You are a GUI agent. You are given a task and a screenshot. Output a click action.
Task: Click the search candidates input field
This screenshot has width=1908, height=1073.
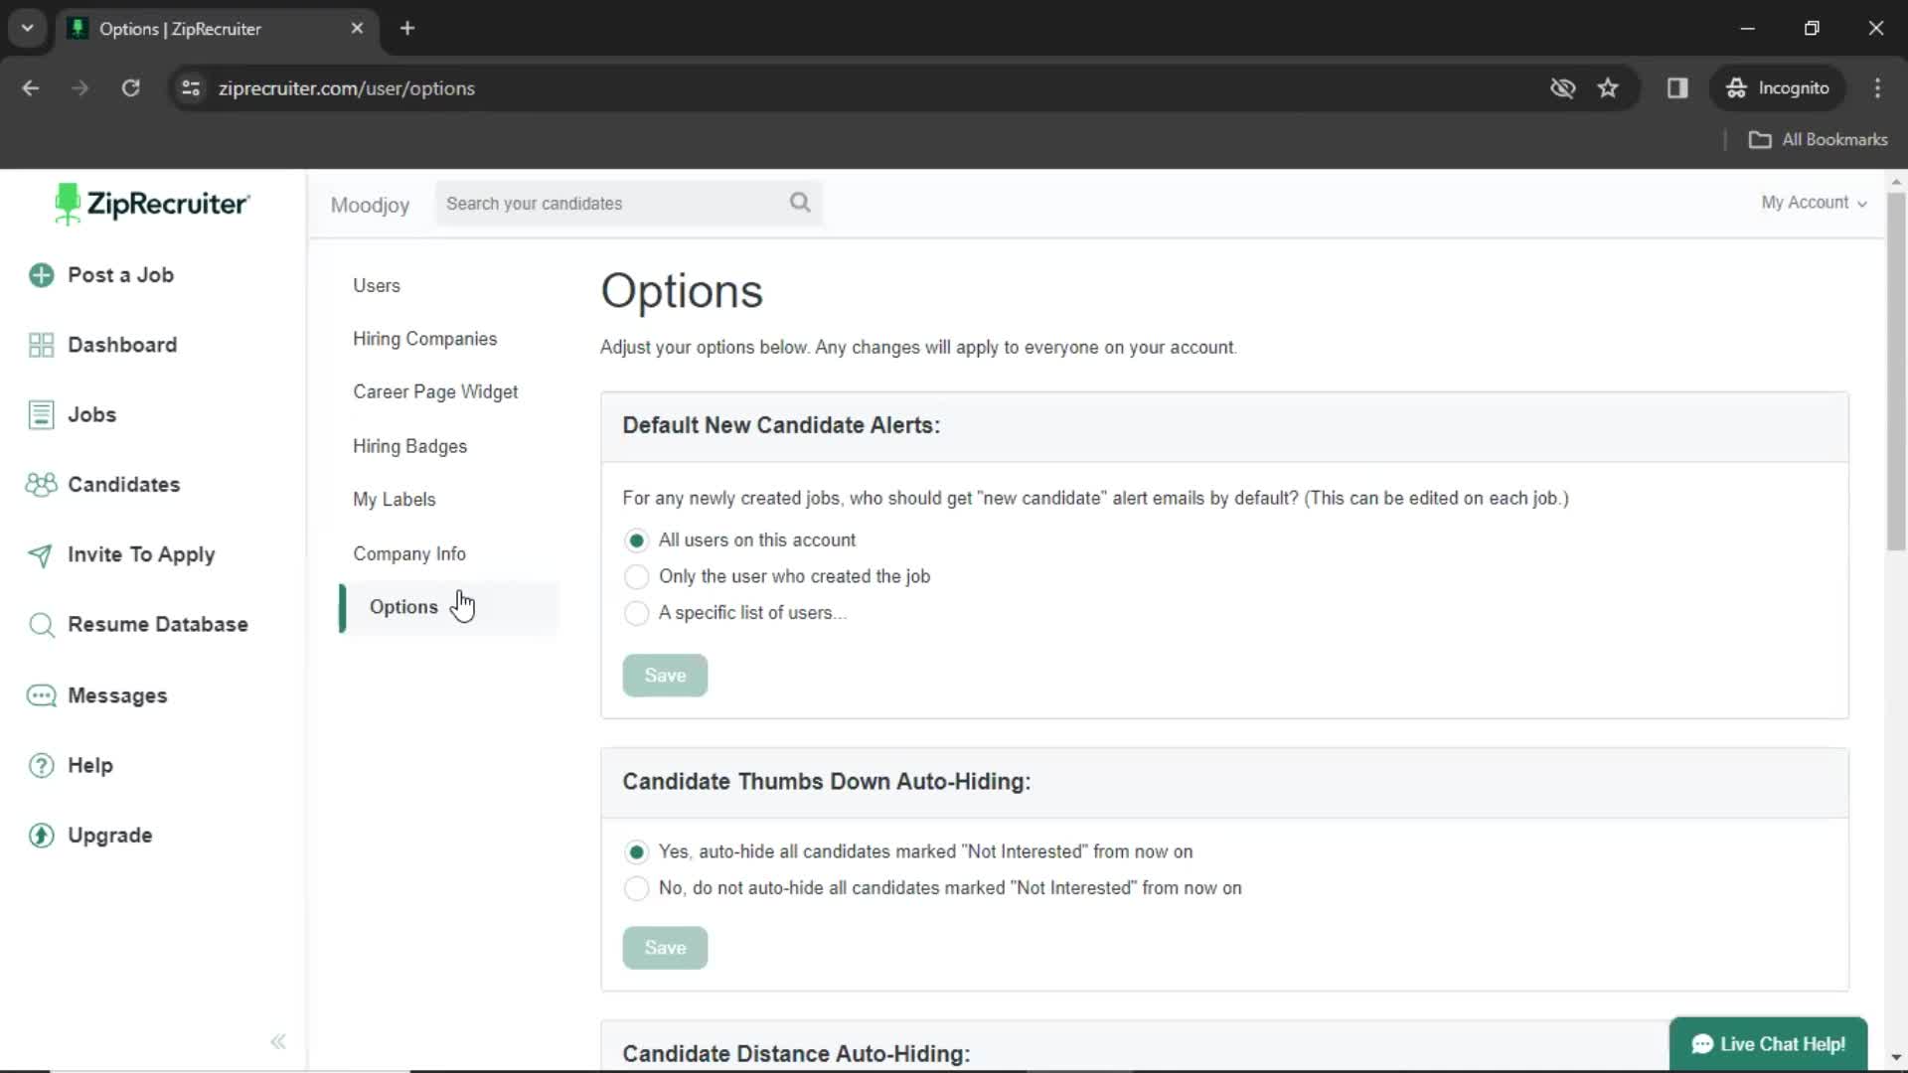[x=629, y=203]
